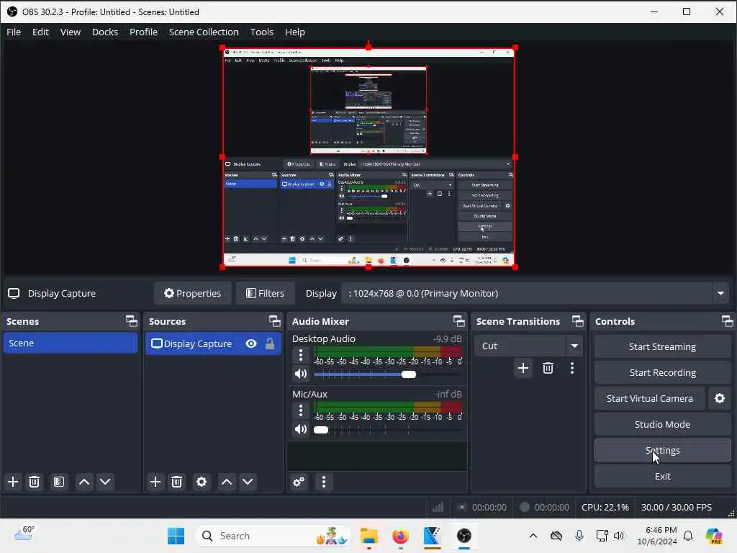Image resolution: width=737 pixels, height=553 pixels.
Task: Click Start Streaming button
Action: click(x=662, y=346)
